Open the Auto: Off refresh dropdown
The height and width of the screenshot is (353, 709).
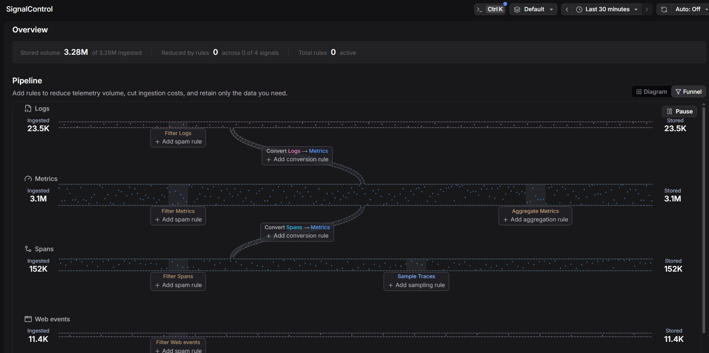point(691,9)
